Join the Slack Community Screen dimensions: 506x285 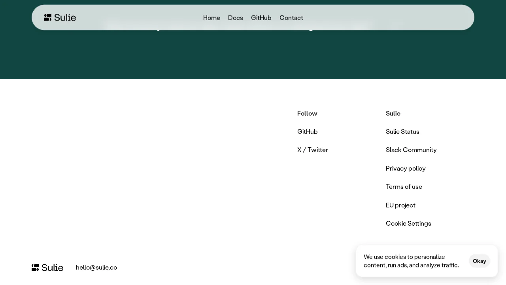click(411, 150)
